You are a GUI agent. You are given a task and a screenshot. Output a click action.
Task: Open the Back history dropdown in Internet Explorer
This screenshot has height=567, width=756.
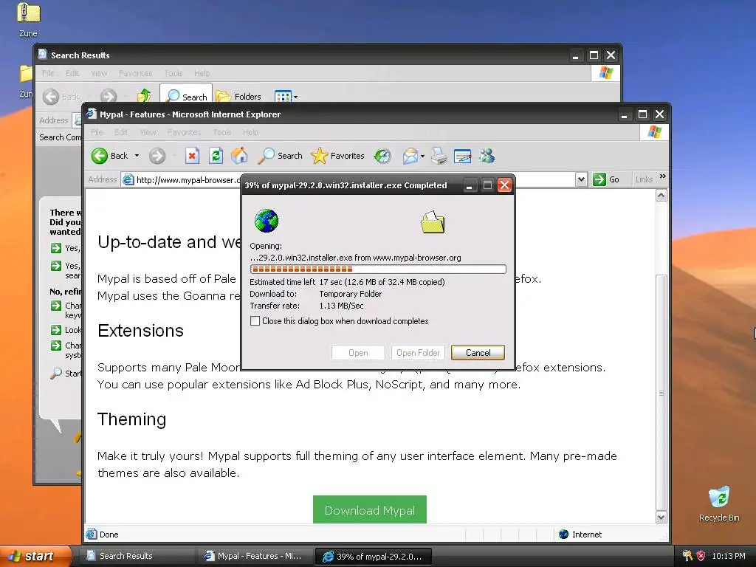coord(137,156)
